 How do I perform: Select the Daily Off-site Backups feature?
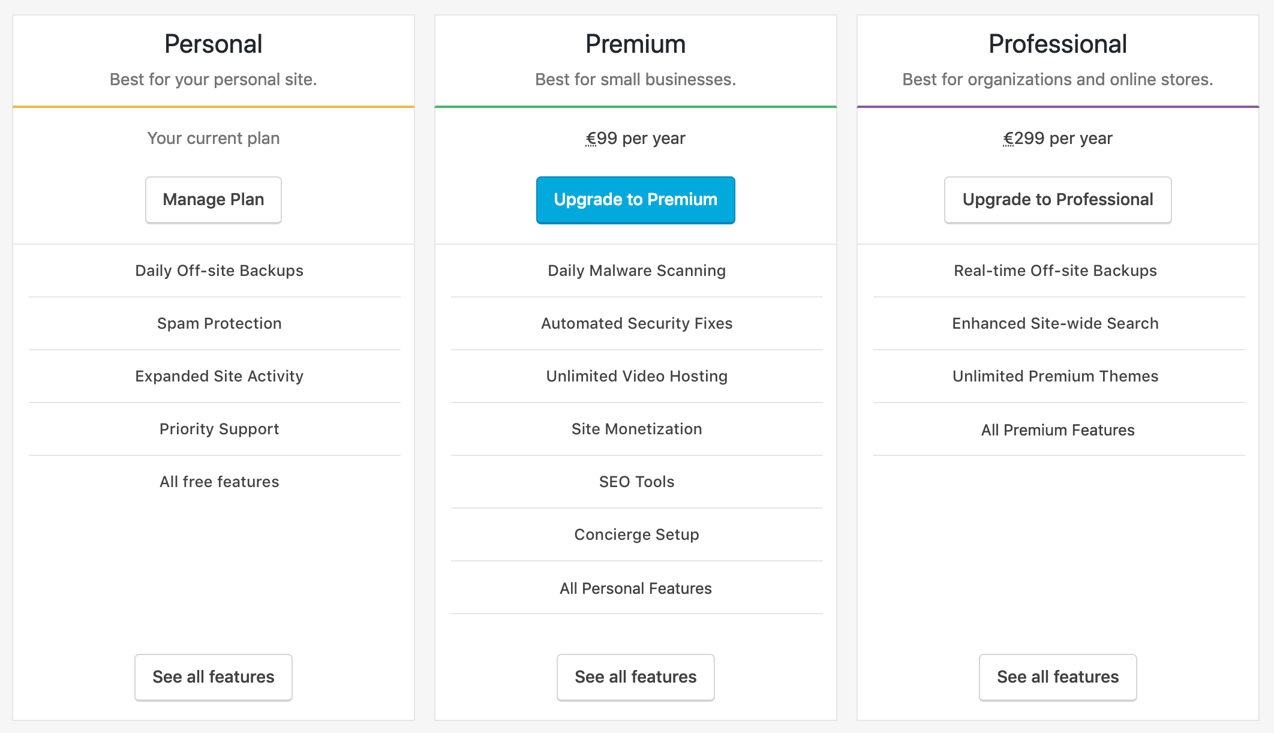pos(219,271)
